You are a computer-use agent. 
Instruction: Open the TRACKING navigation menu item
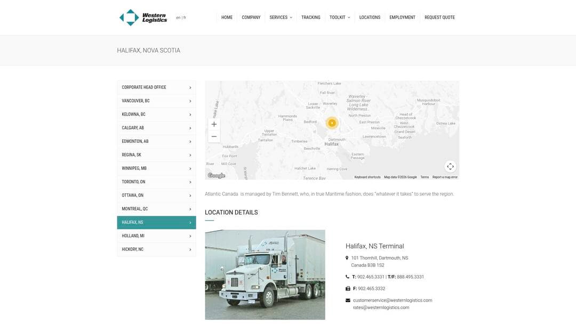(311, 17)
